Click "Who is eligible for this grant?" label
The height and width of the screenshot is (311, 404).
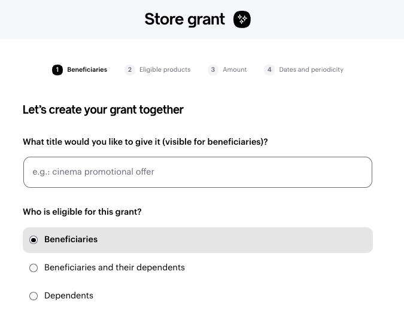(x=82, y=212)
